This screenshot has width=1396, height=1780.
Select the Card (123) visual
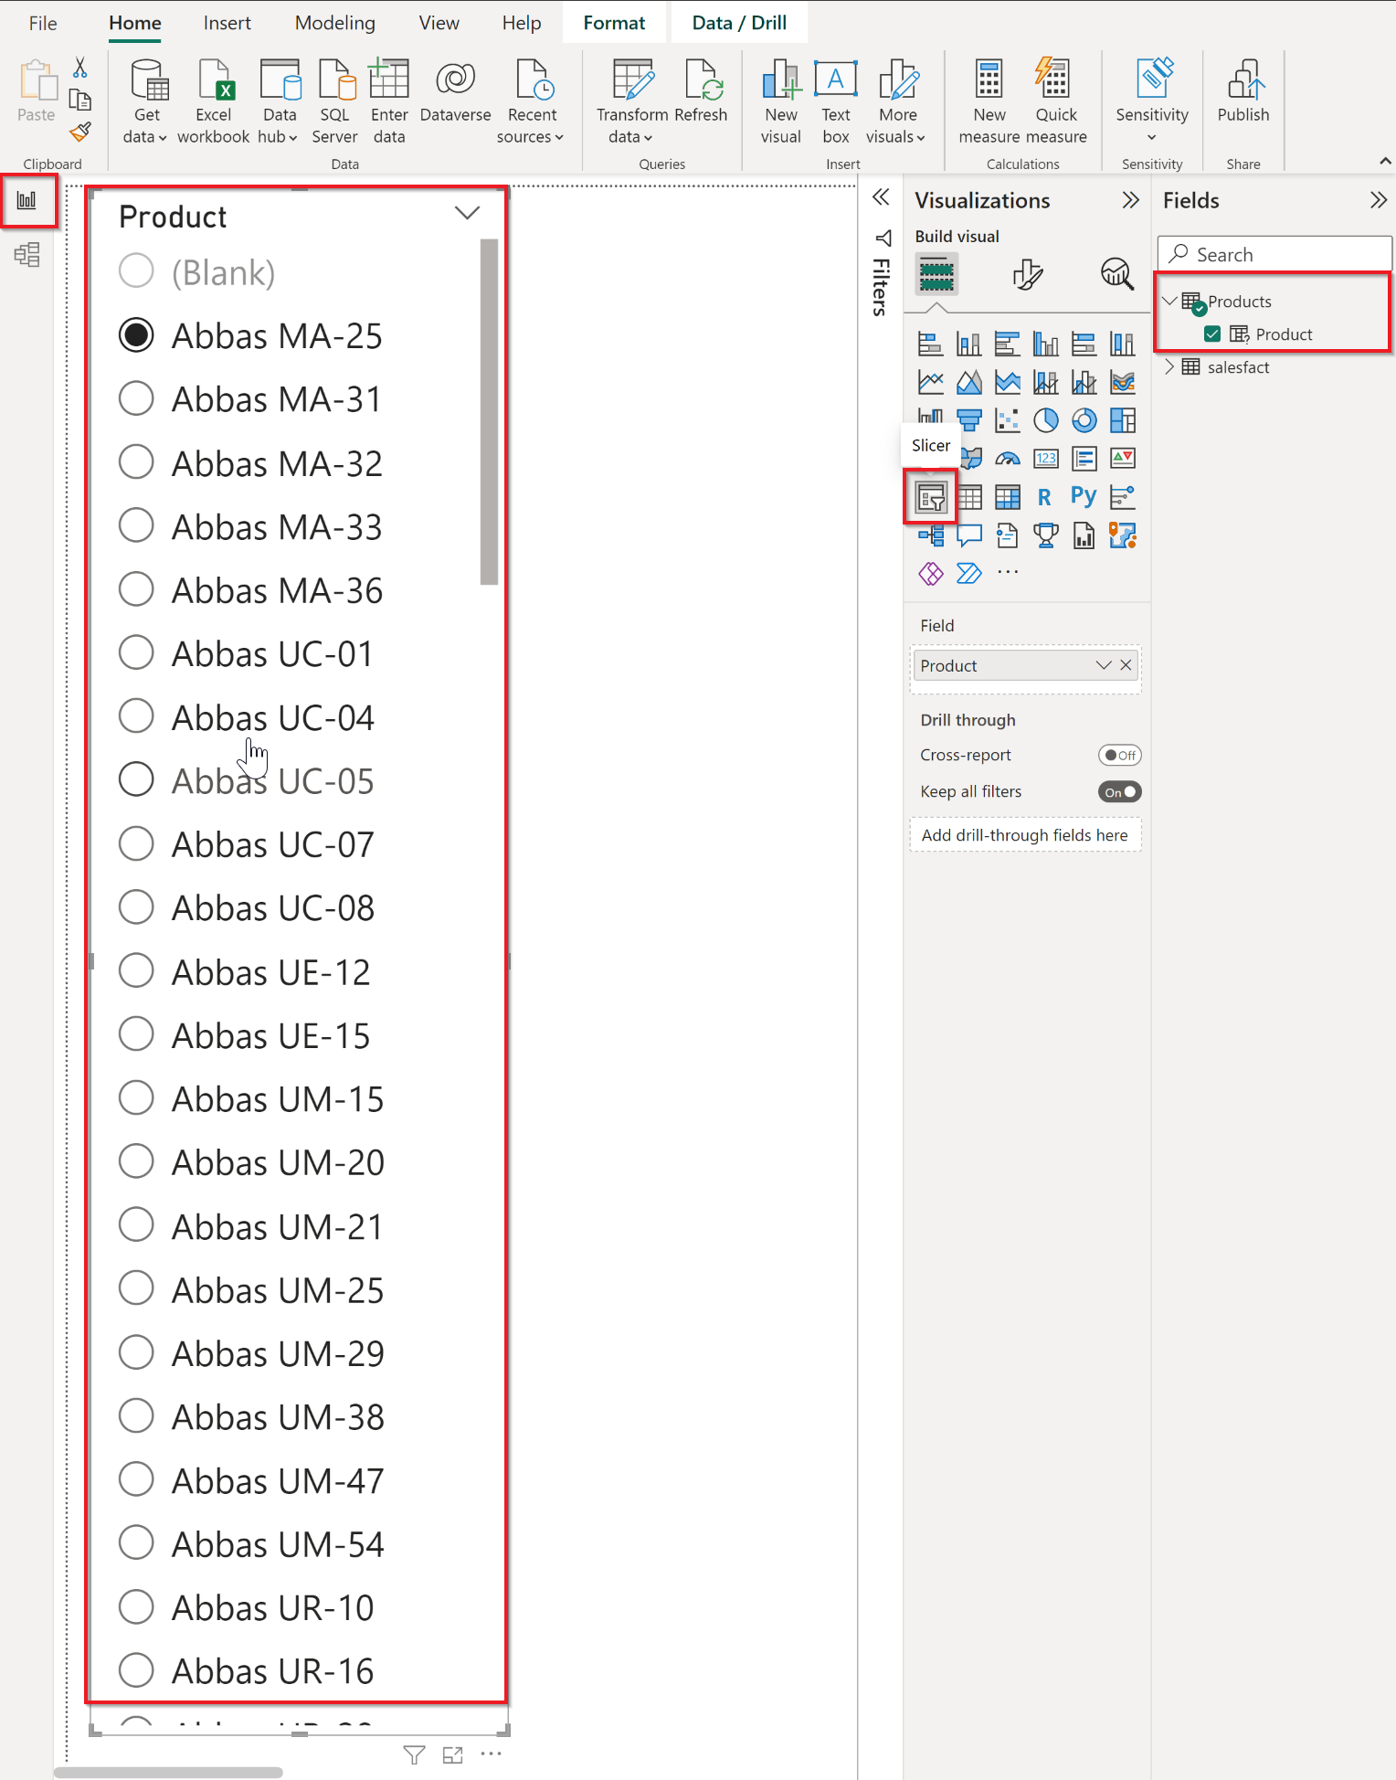coord(1045,459)
